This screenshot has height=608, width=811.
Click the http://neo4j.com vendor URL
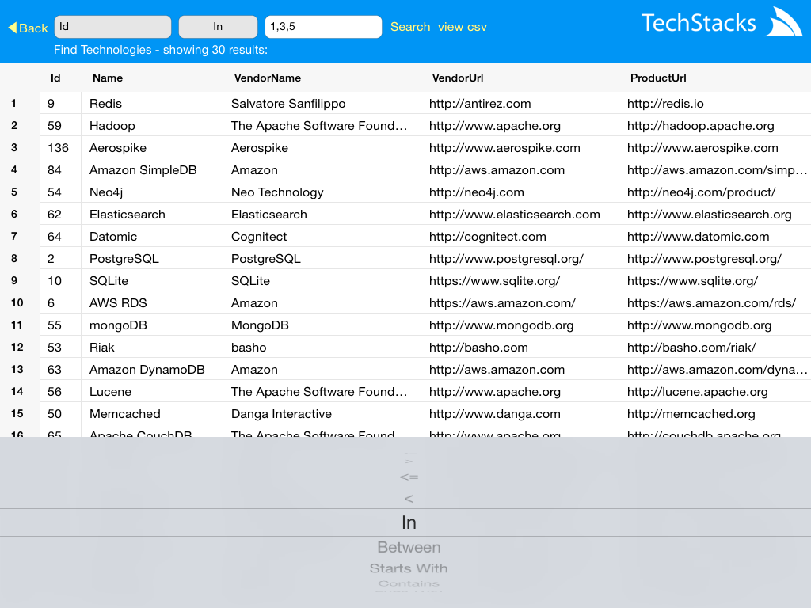pos(460,192)
